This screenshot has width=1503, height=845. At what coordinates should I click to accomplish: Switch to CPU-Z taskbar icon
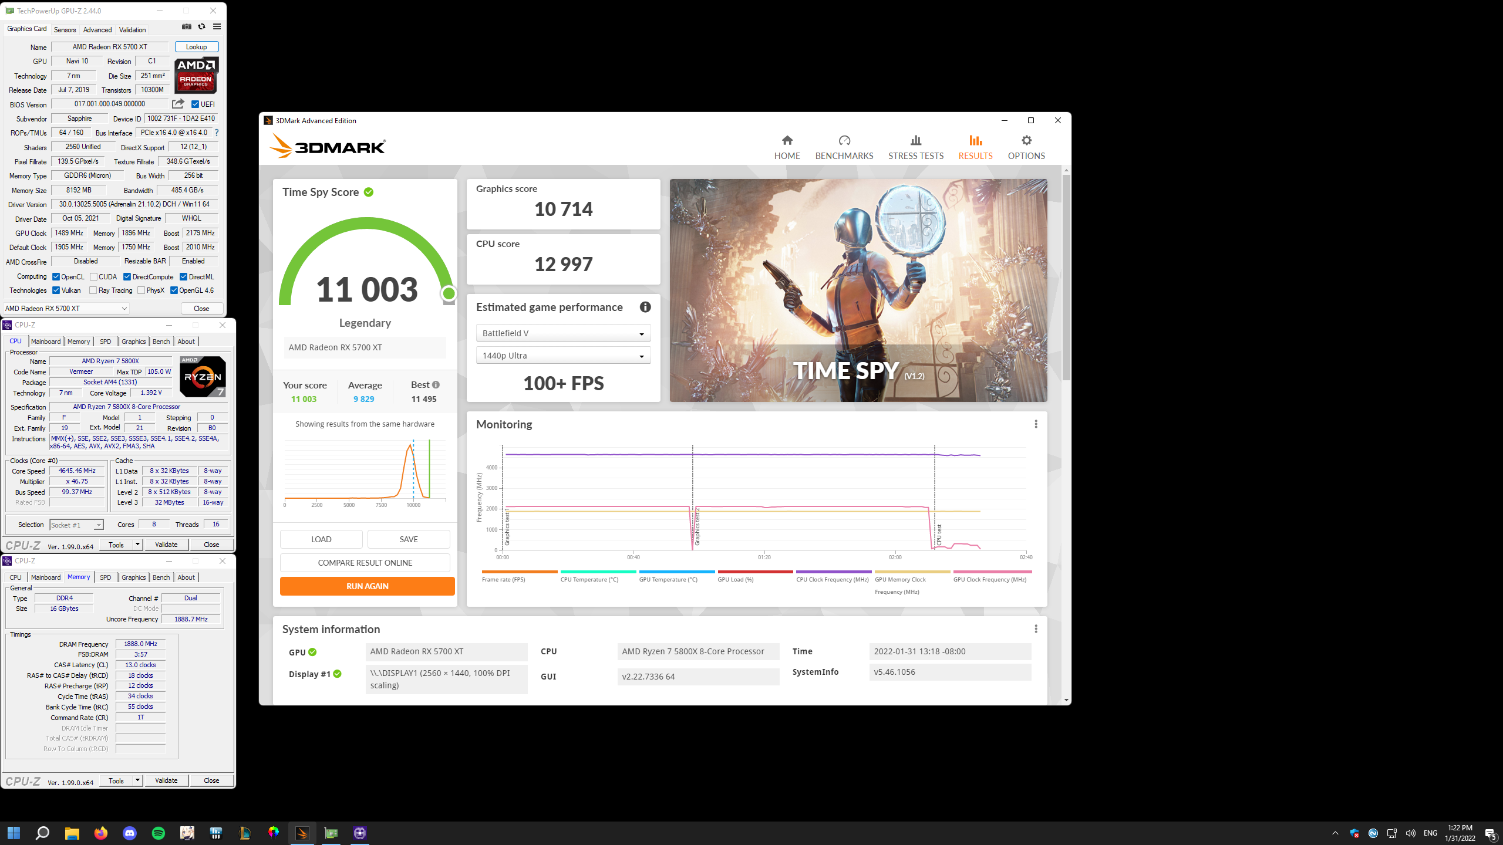tap(360, 833)
